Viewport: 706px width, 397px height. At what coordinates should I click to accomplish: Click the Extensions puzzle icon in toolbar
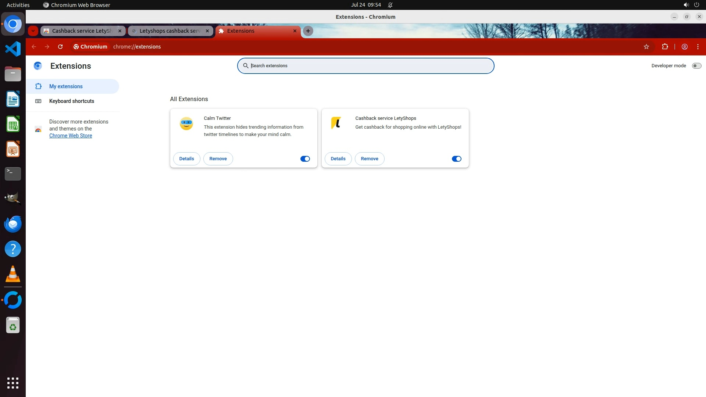[665, 47]
